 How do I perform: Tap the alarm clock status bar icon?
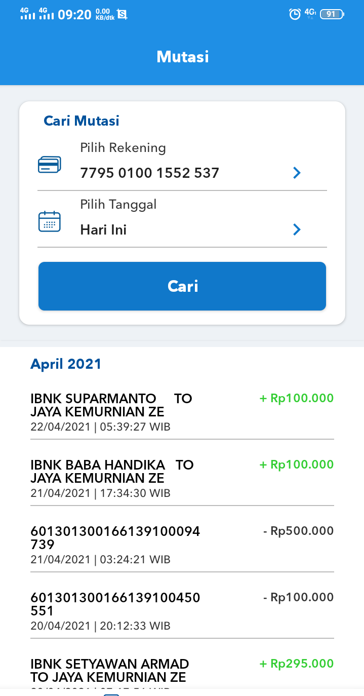295,14
